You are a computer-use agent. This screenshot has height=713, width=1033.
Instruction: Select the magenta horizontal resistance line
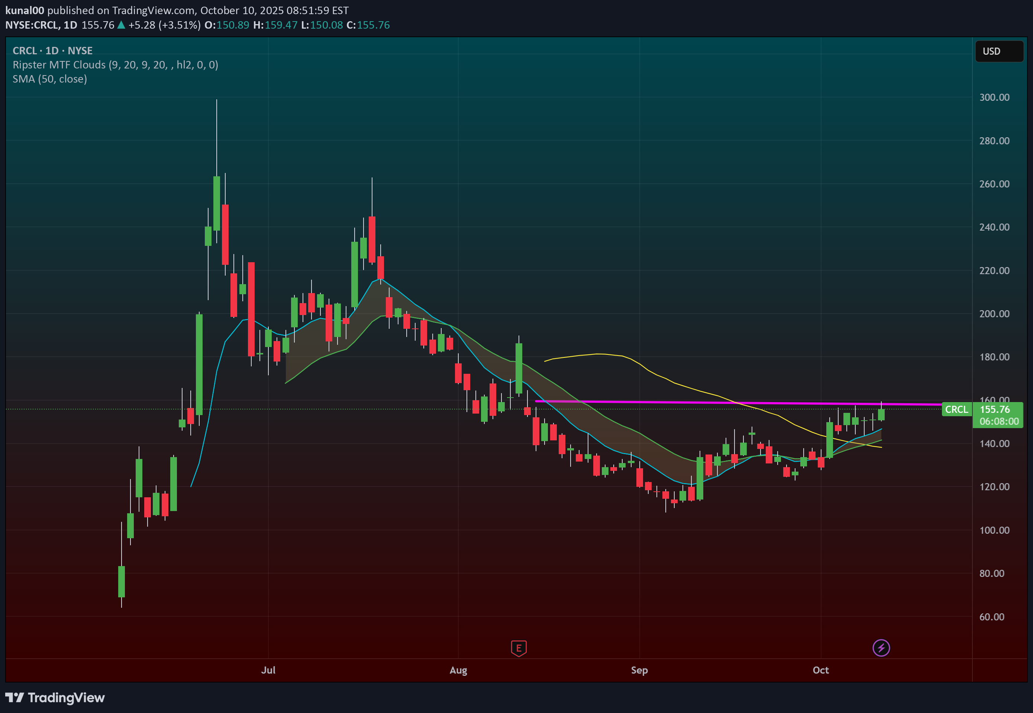669,402
